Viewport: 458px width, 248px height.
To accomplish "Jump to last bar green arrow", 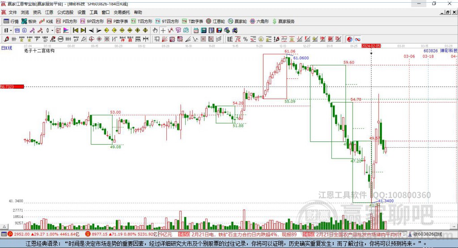I will pos(83,30).
